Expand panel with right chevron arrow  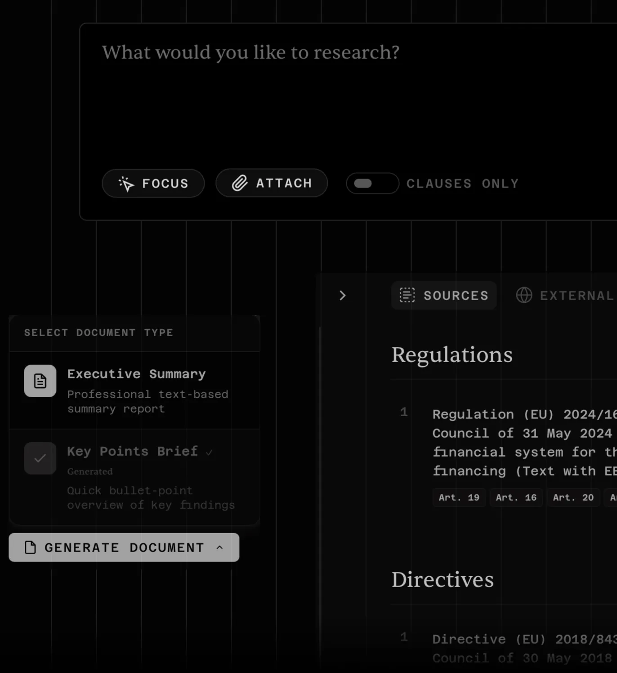tap(342, 296)
